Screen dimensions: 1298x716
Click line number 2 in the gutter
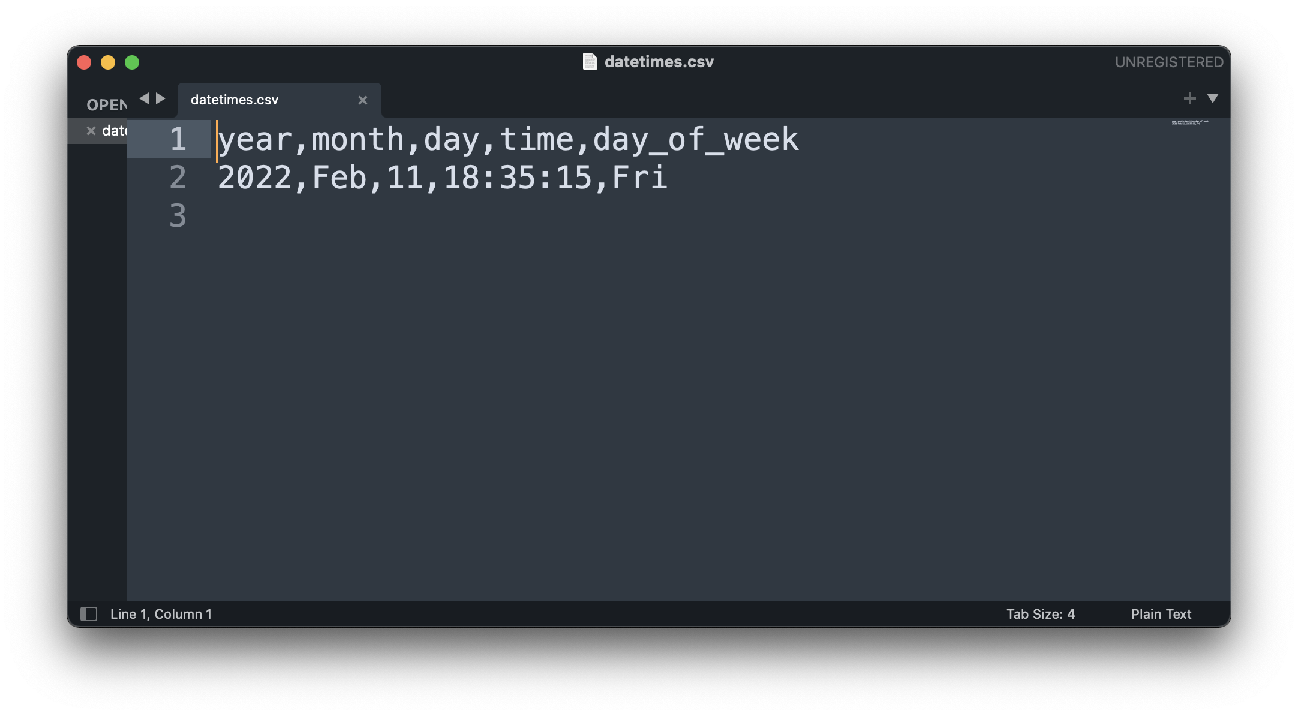177,178
